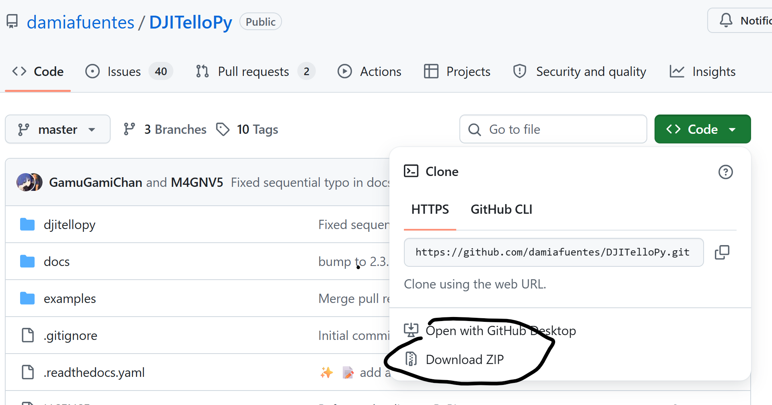Expand the master branch dropdown
Viewport: 772px width, 405px height.
[x=58, y=129]
